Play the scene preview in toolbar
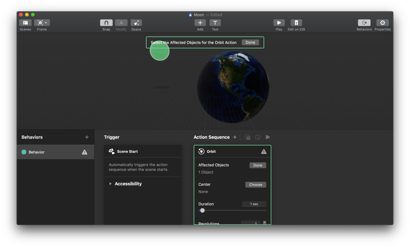 pyautogui.click(x=279, y=23)
